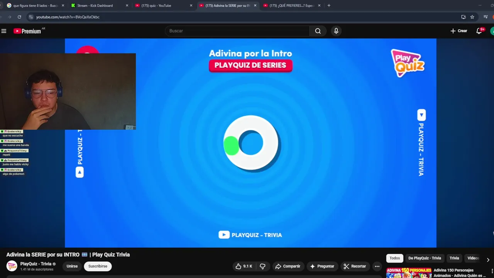Select the Todos filter chip

click(x=394, y=258)
